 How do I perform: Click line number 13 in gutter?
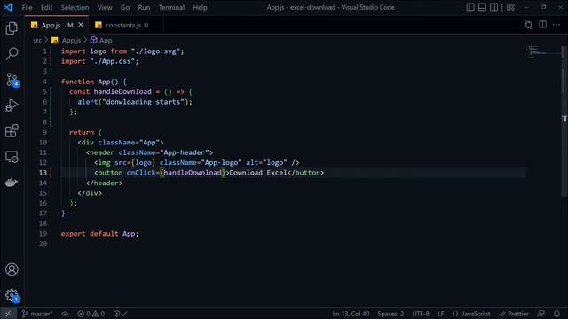(x=43, y=173)
